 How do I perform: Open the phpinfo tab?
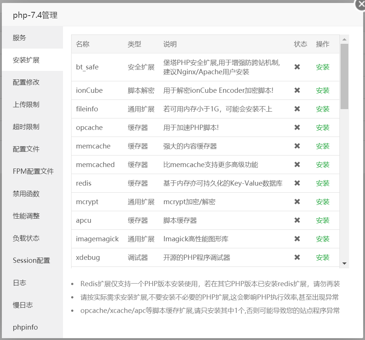[32, 327]
